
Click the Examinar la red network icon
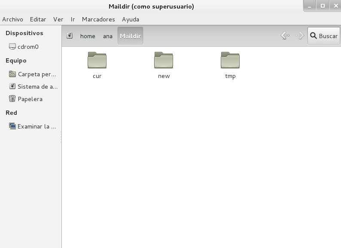tap(12, 126)
